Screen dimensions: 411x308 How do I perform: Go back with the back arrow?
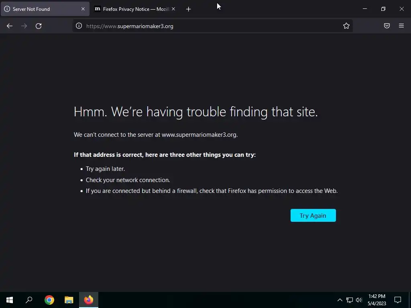coord(10,26)
